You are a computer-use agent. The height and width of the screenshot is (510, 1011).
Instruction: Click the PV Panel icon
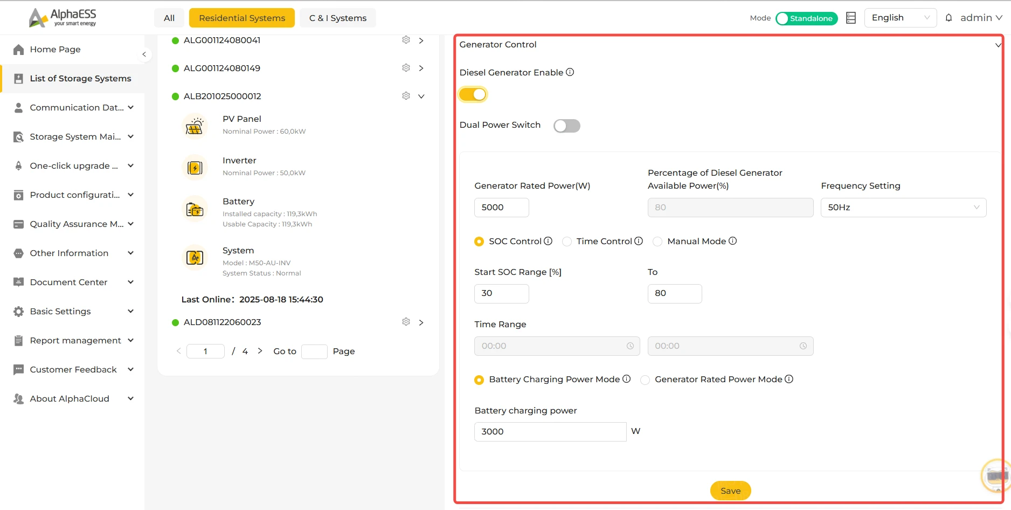(195, 127)
